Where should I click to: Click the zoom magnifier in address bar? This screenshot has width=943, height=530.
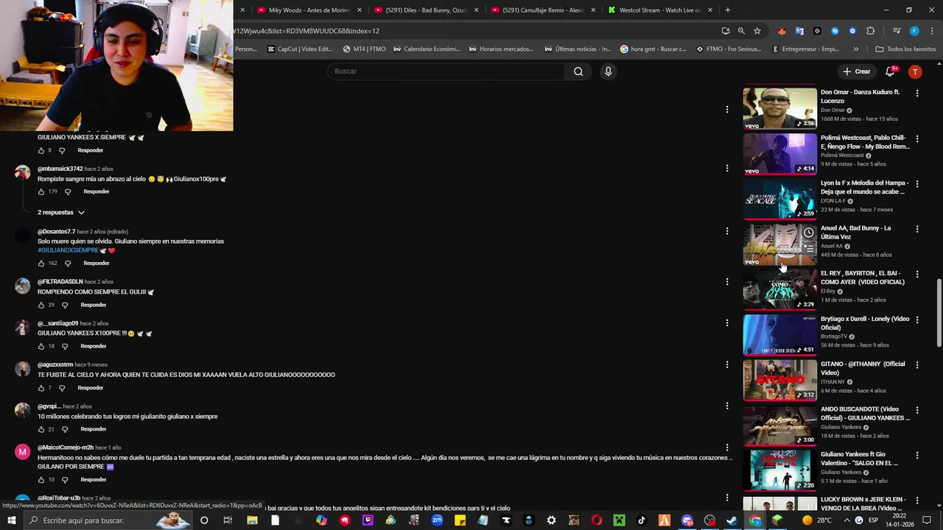pos(741,31)
